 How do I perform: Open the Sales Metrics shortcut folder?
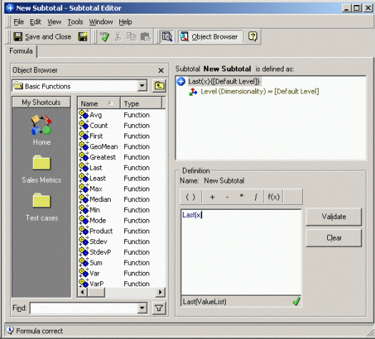click(41, 169)
